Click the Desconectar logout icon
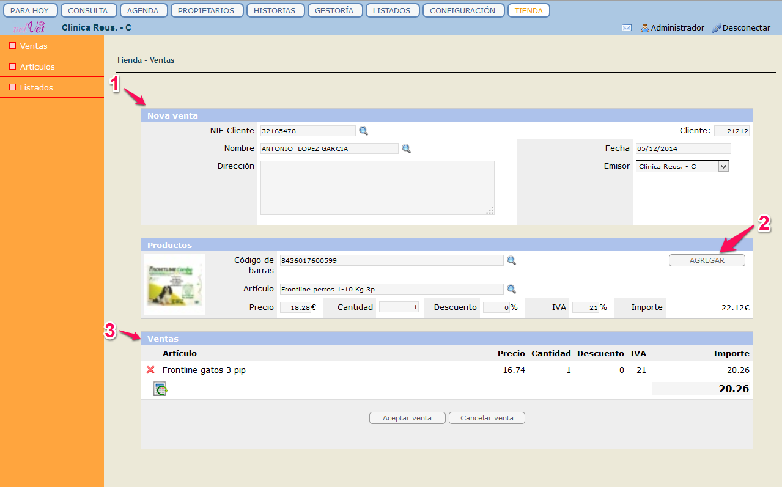 pyautogui.click(x=717, y=28)
